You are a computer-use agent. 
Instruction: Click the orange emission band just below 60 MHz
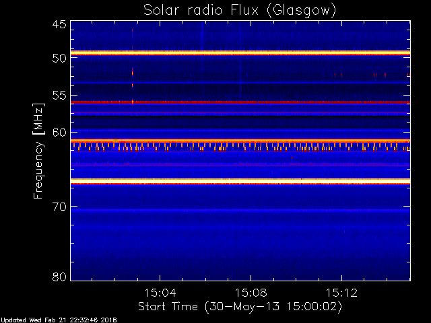[240, 141]
